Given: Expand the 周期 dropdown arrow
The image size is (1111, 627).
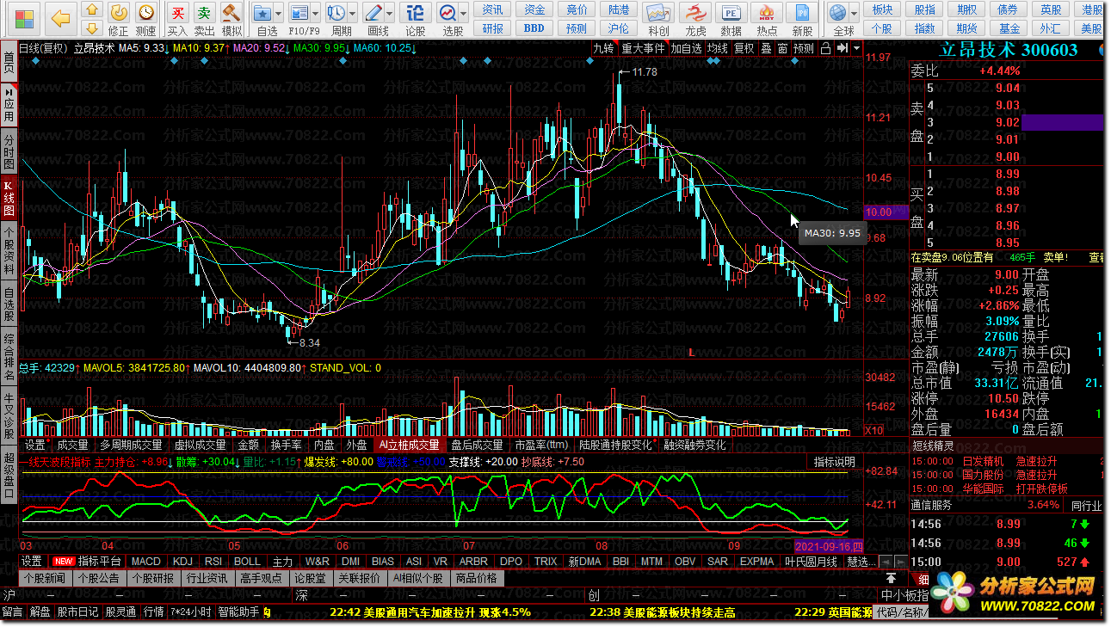Looking at the screenshot, I should click(353, 14).
